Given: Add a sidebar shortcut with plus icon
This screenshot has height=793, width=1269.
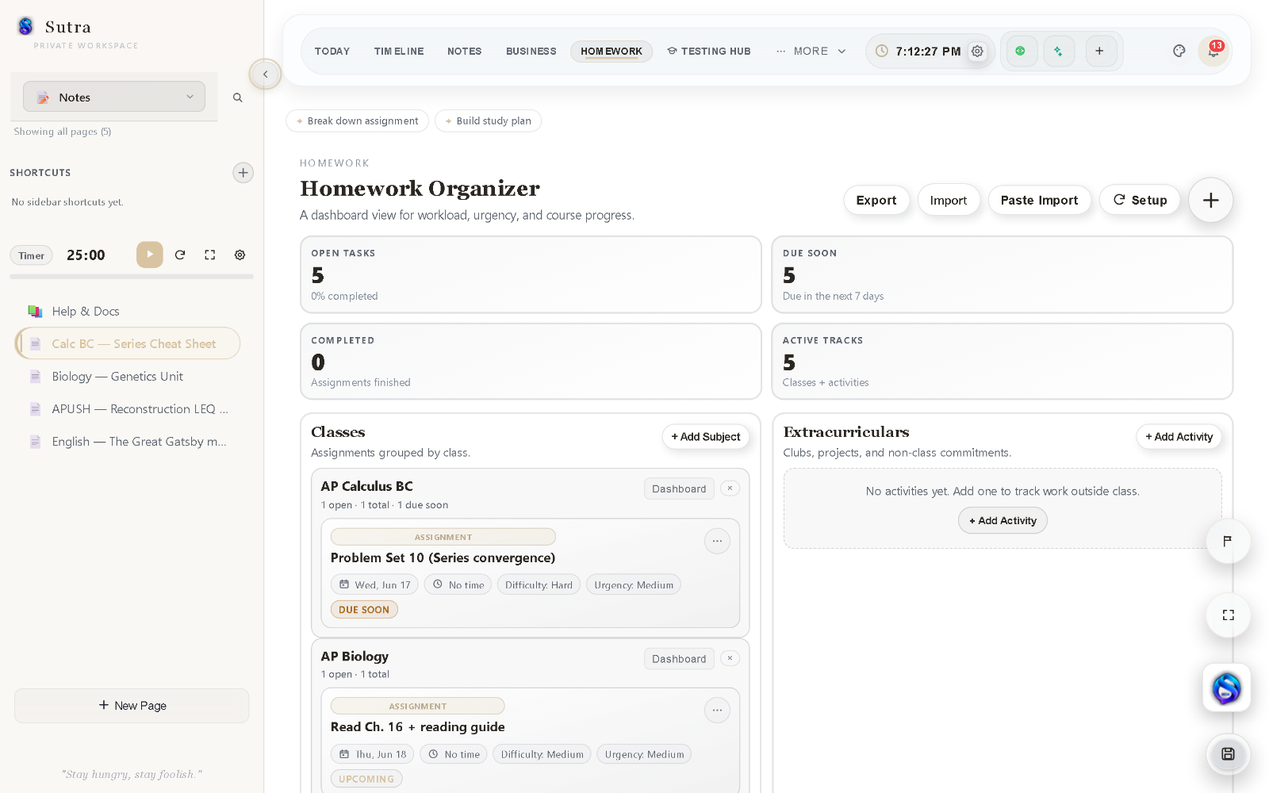Looking at the screenshot, I should pos(243,173).
